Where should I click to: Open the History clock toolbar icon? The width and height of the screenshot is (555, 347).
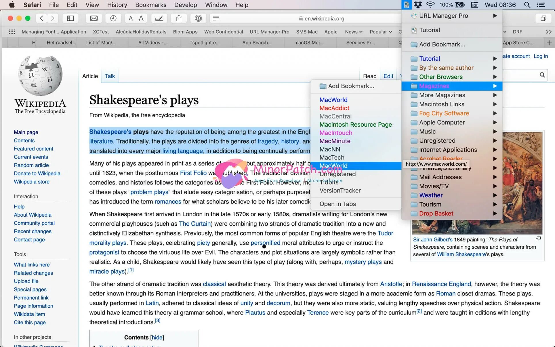tap(113, 18)
